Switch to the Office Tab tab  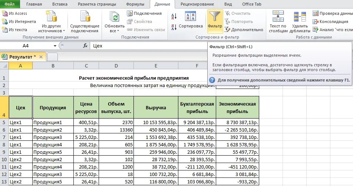click(x=252, y=4)
